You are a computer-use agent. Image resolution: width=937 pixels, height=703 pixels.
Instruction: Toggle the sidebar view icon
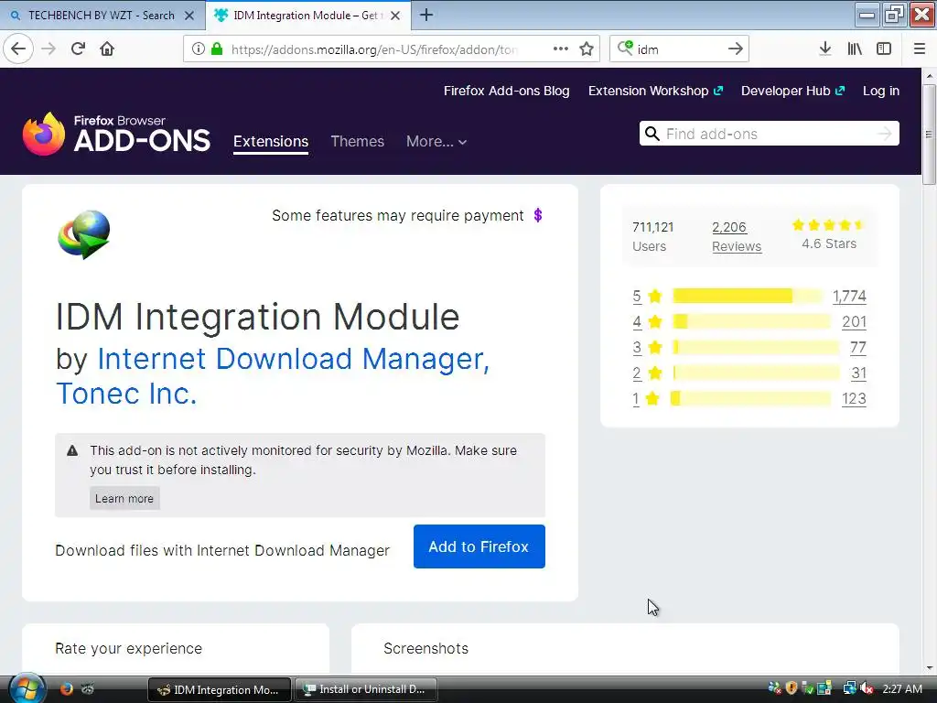884,49
